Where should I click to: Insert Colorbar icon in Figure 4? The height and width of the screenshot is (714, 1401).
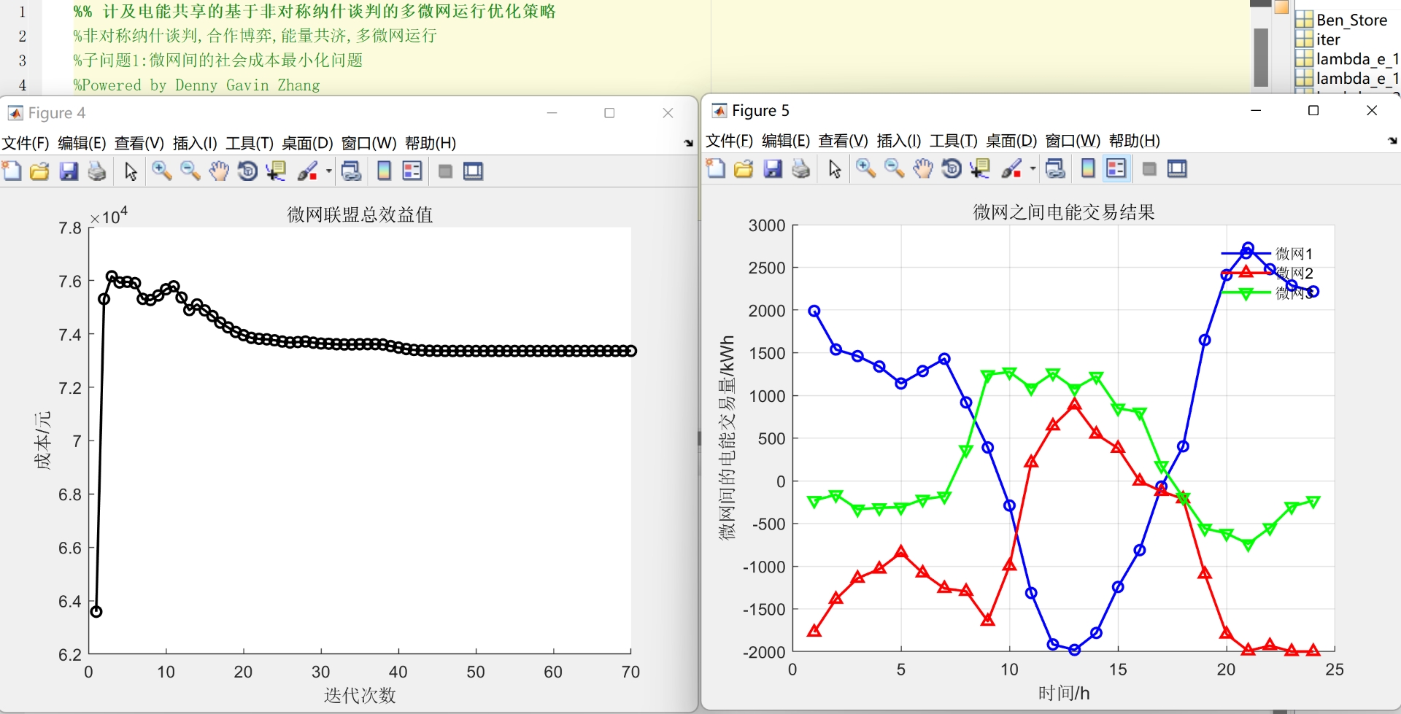(x=384, y=171)
